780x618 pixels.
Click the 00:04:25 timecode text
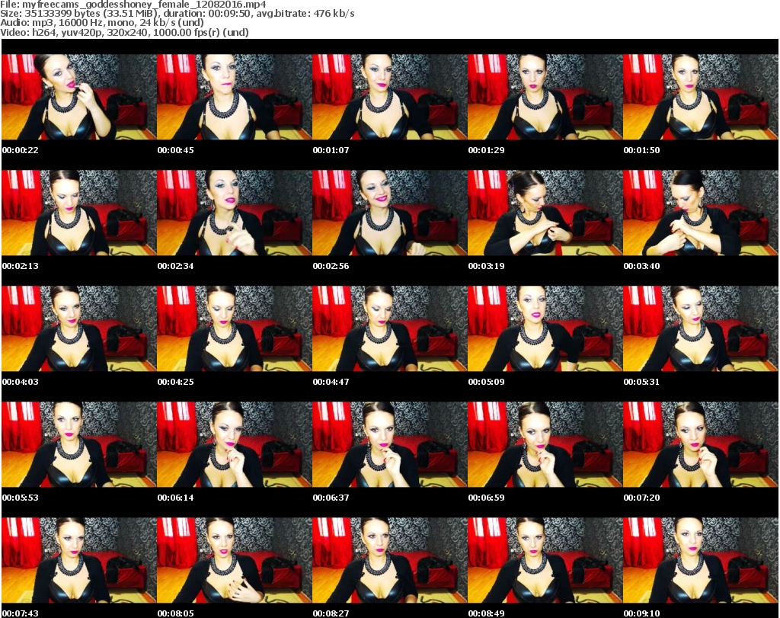(176, 382)
